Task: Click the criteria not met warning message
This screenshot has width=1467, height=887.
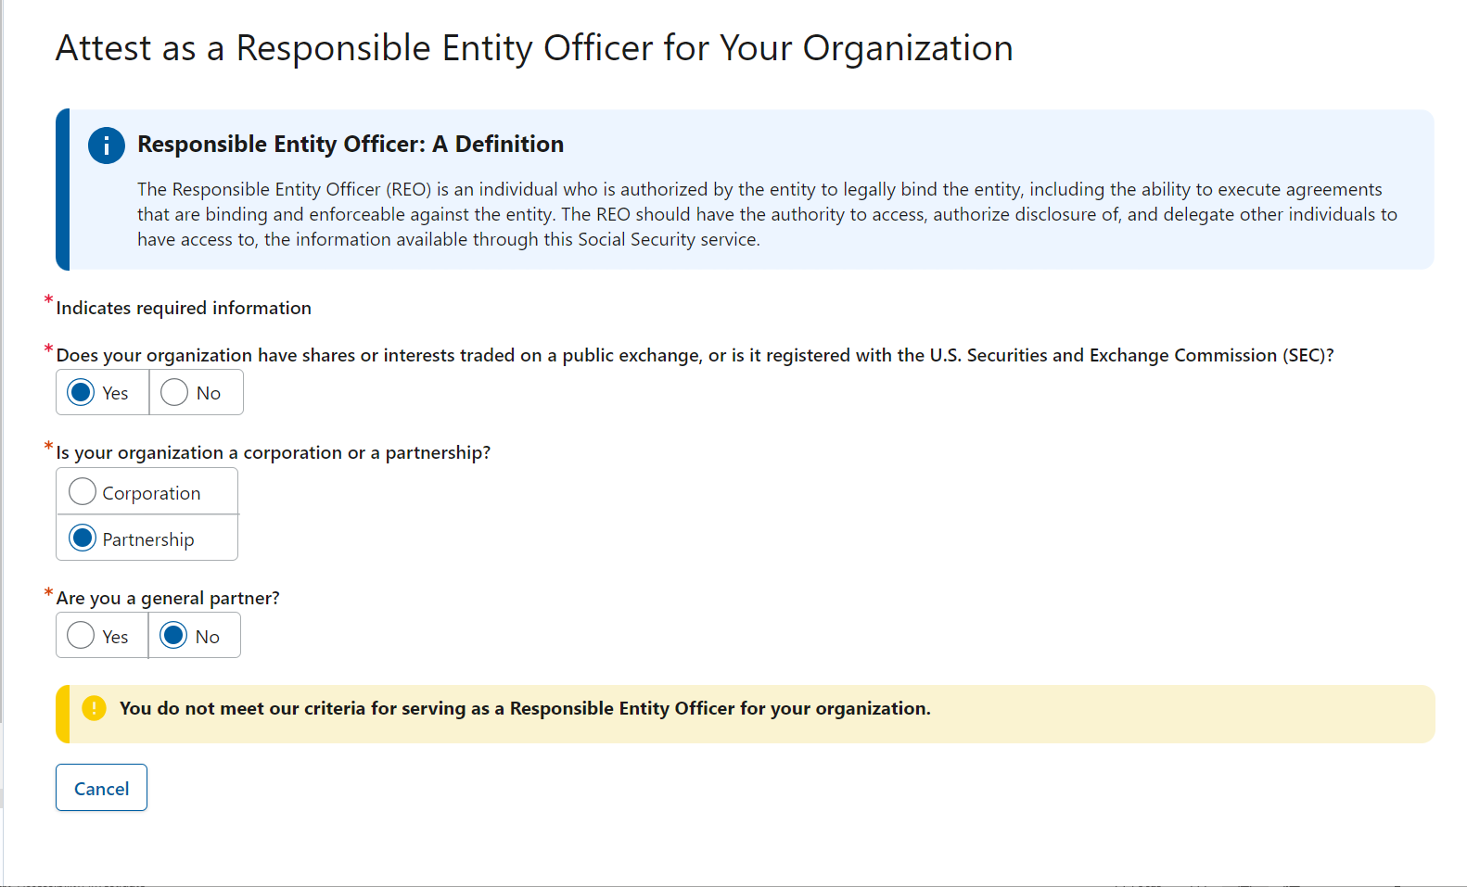Action: pyautogui.click(x=525, y=709)
